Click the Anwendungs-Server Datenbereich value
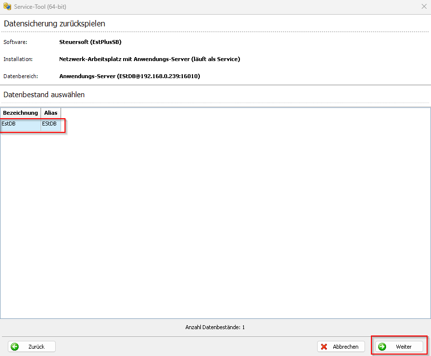Screen dimensions: 431x356 [129, 76]
